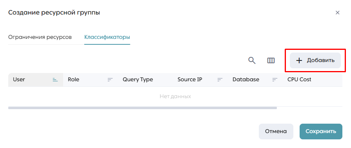This screenshot has height=148, width=351.
Task: Select the User column header label
Action: (x=19, y=79)
